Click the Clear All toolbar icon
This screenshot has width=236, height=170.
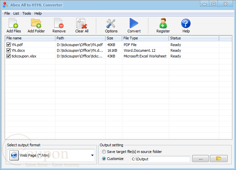pos(82,23)
